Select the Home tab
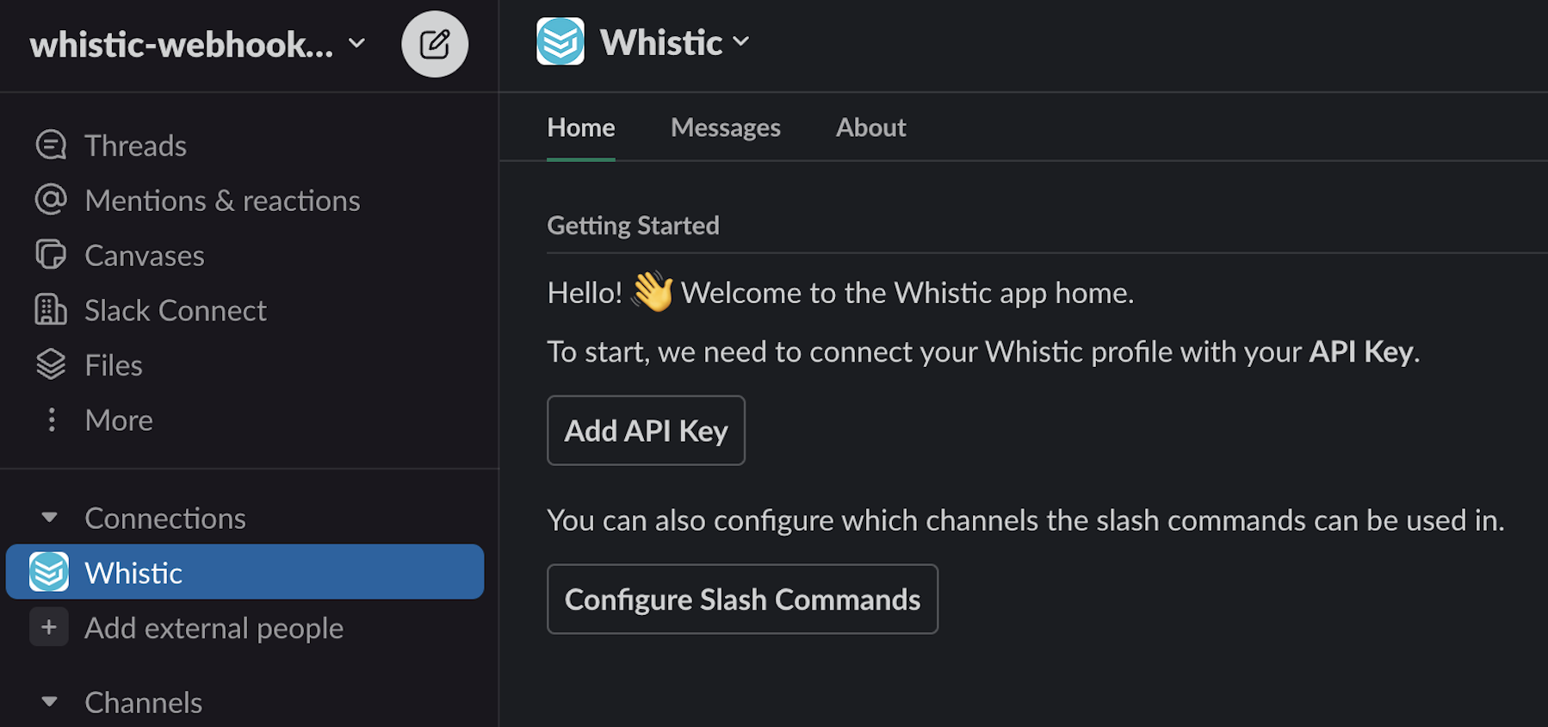This screenshot has width=1548, height=727. tap(581, 127)
